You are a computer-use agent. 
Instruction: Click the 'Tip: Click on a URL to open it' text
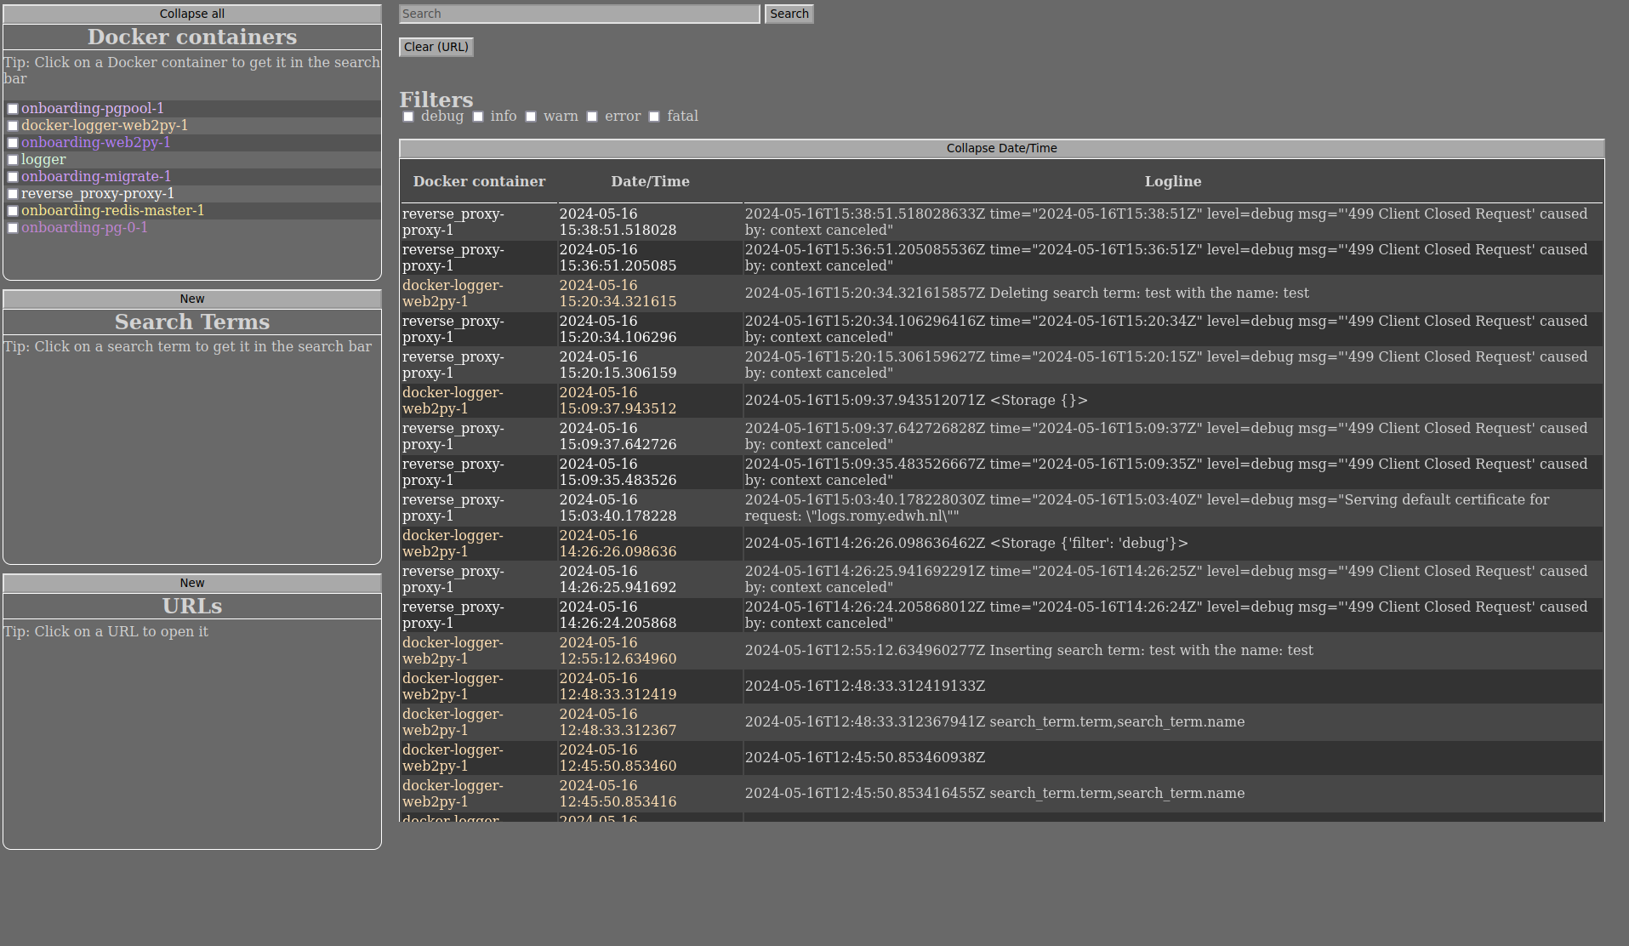click(105, 631)
